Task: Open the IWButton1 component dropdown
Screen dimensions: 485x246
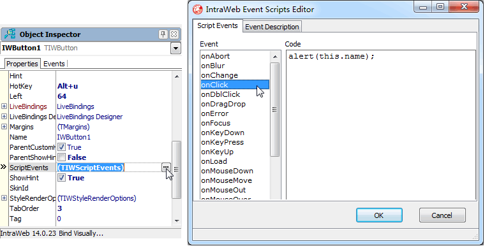Action: coord(175,48)
